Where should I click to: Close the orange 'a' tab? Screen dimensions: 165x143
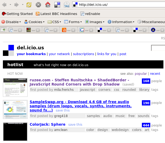click(x=73, y=30)
